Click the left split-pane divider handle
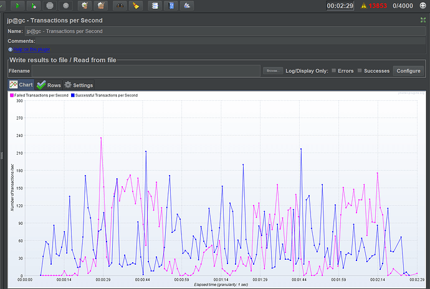Viewport: 430px width, 289px height. tap(2, 156)
